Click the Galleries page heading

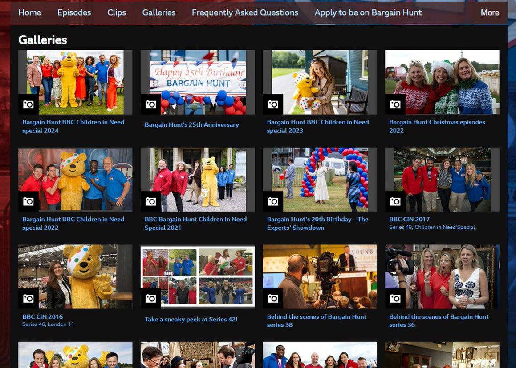coord(43,40)
